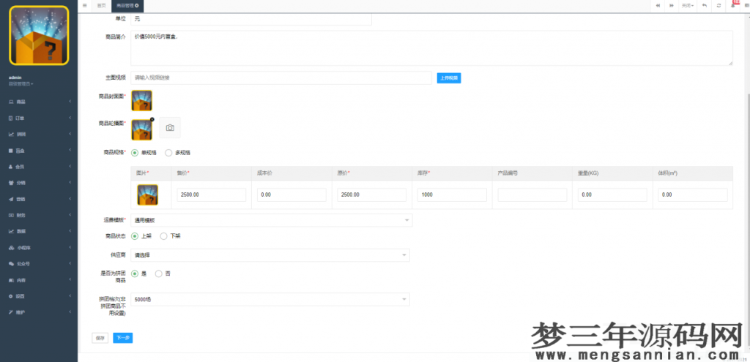Expand the 商品 sidebar chevron

click(x=70, y=102)
